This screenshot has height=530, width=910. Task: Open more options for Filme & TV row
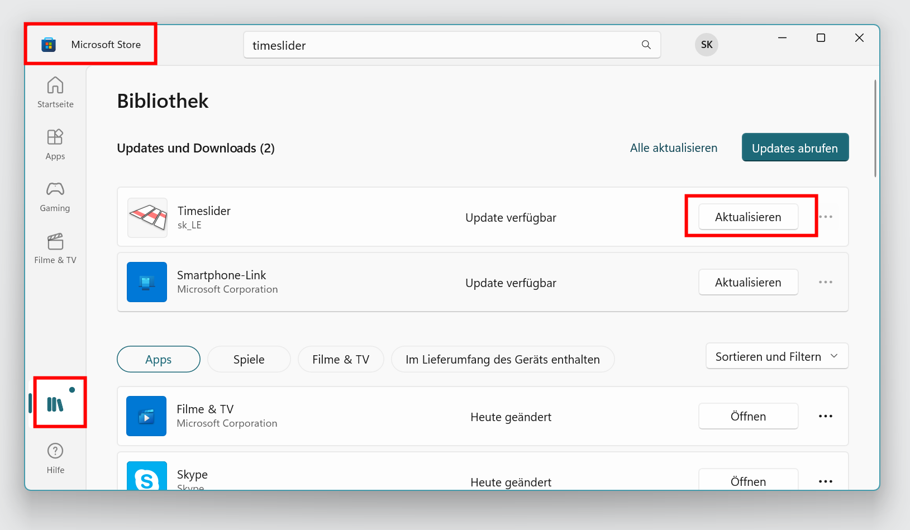pos(826,416)
